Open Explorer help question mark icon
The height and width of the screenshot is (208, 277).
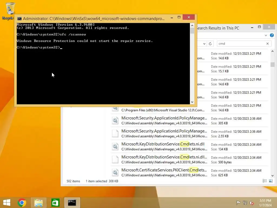272,35
